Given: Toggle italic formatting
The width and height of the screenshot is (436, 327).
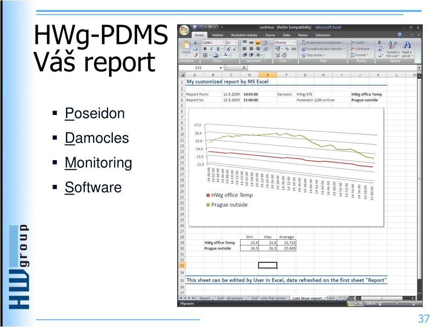Looking at the screenshot, I should tap(211, 49).
